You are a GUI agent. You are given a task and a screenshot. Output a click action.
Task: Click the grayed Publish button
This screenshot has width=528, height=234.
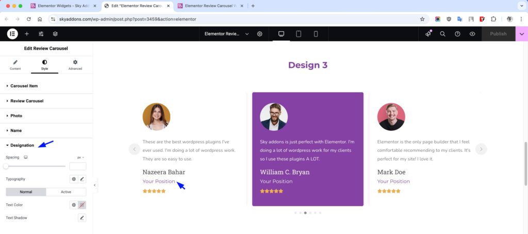pyautogui.click(x=498, y=34)
